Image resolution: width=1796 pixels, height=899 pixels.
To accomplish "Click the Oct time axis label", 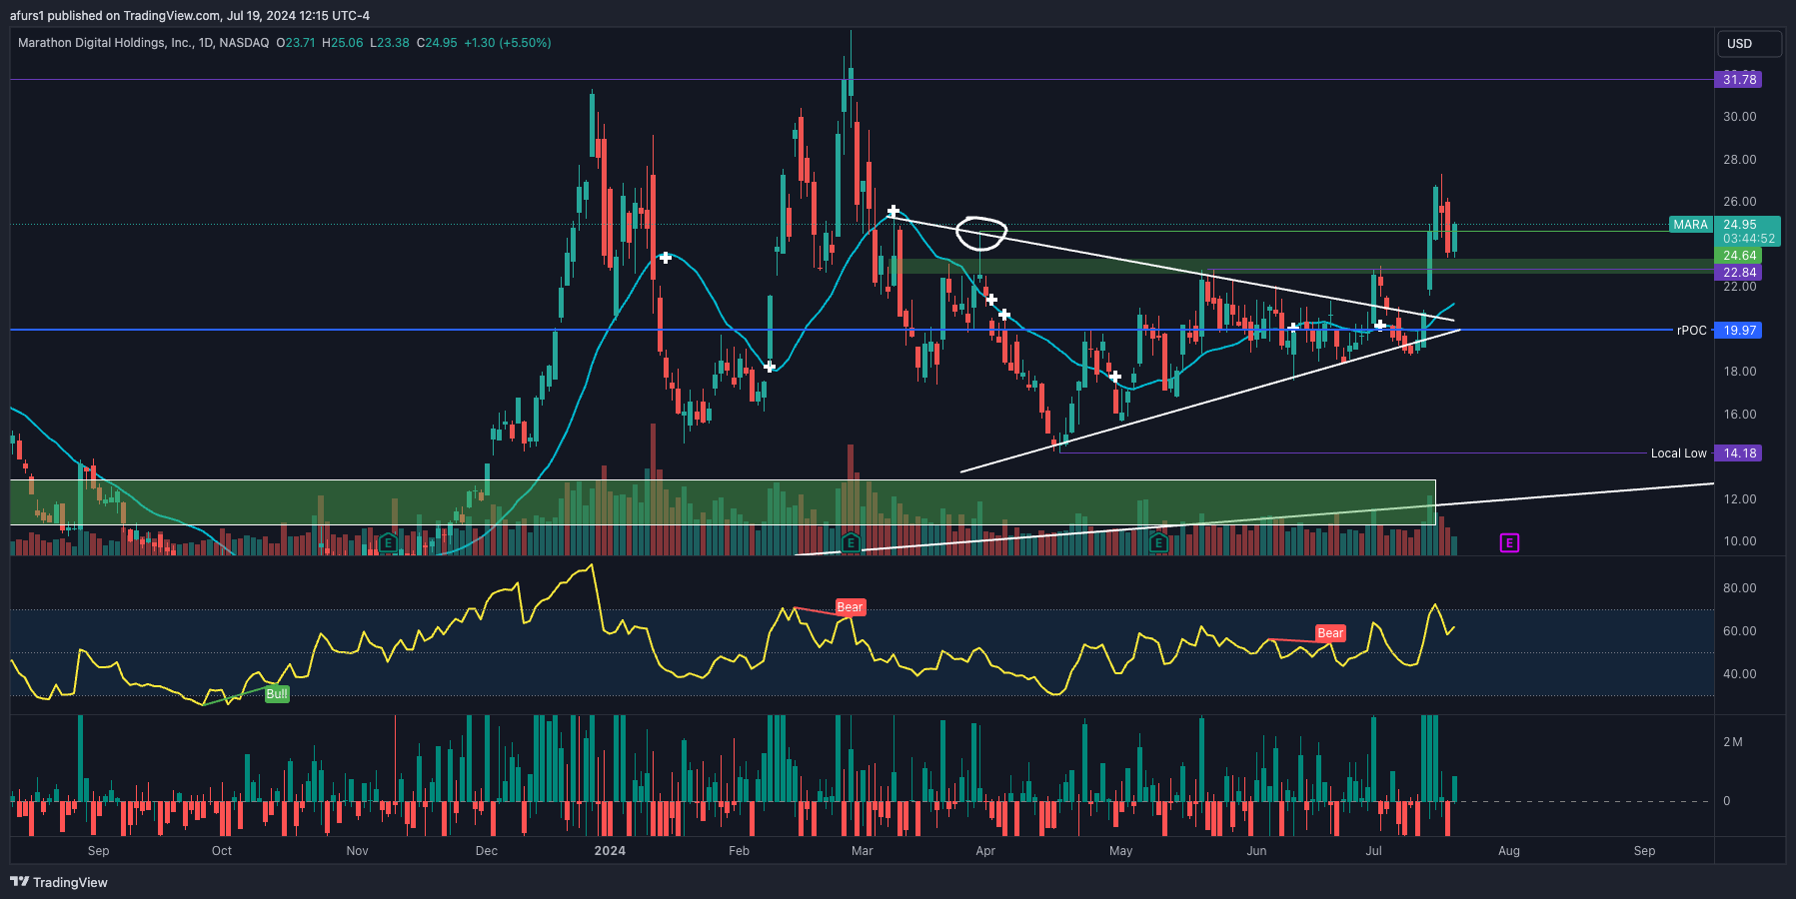I will 222,851.
